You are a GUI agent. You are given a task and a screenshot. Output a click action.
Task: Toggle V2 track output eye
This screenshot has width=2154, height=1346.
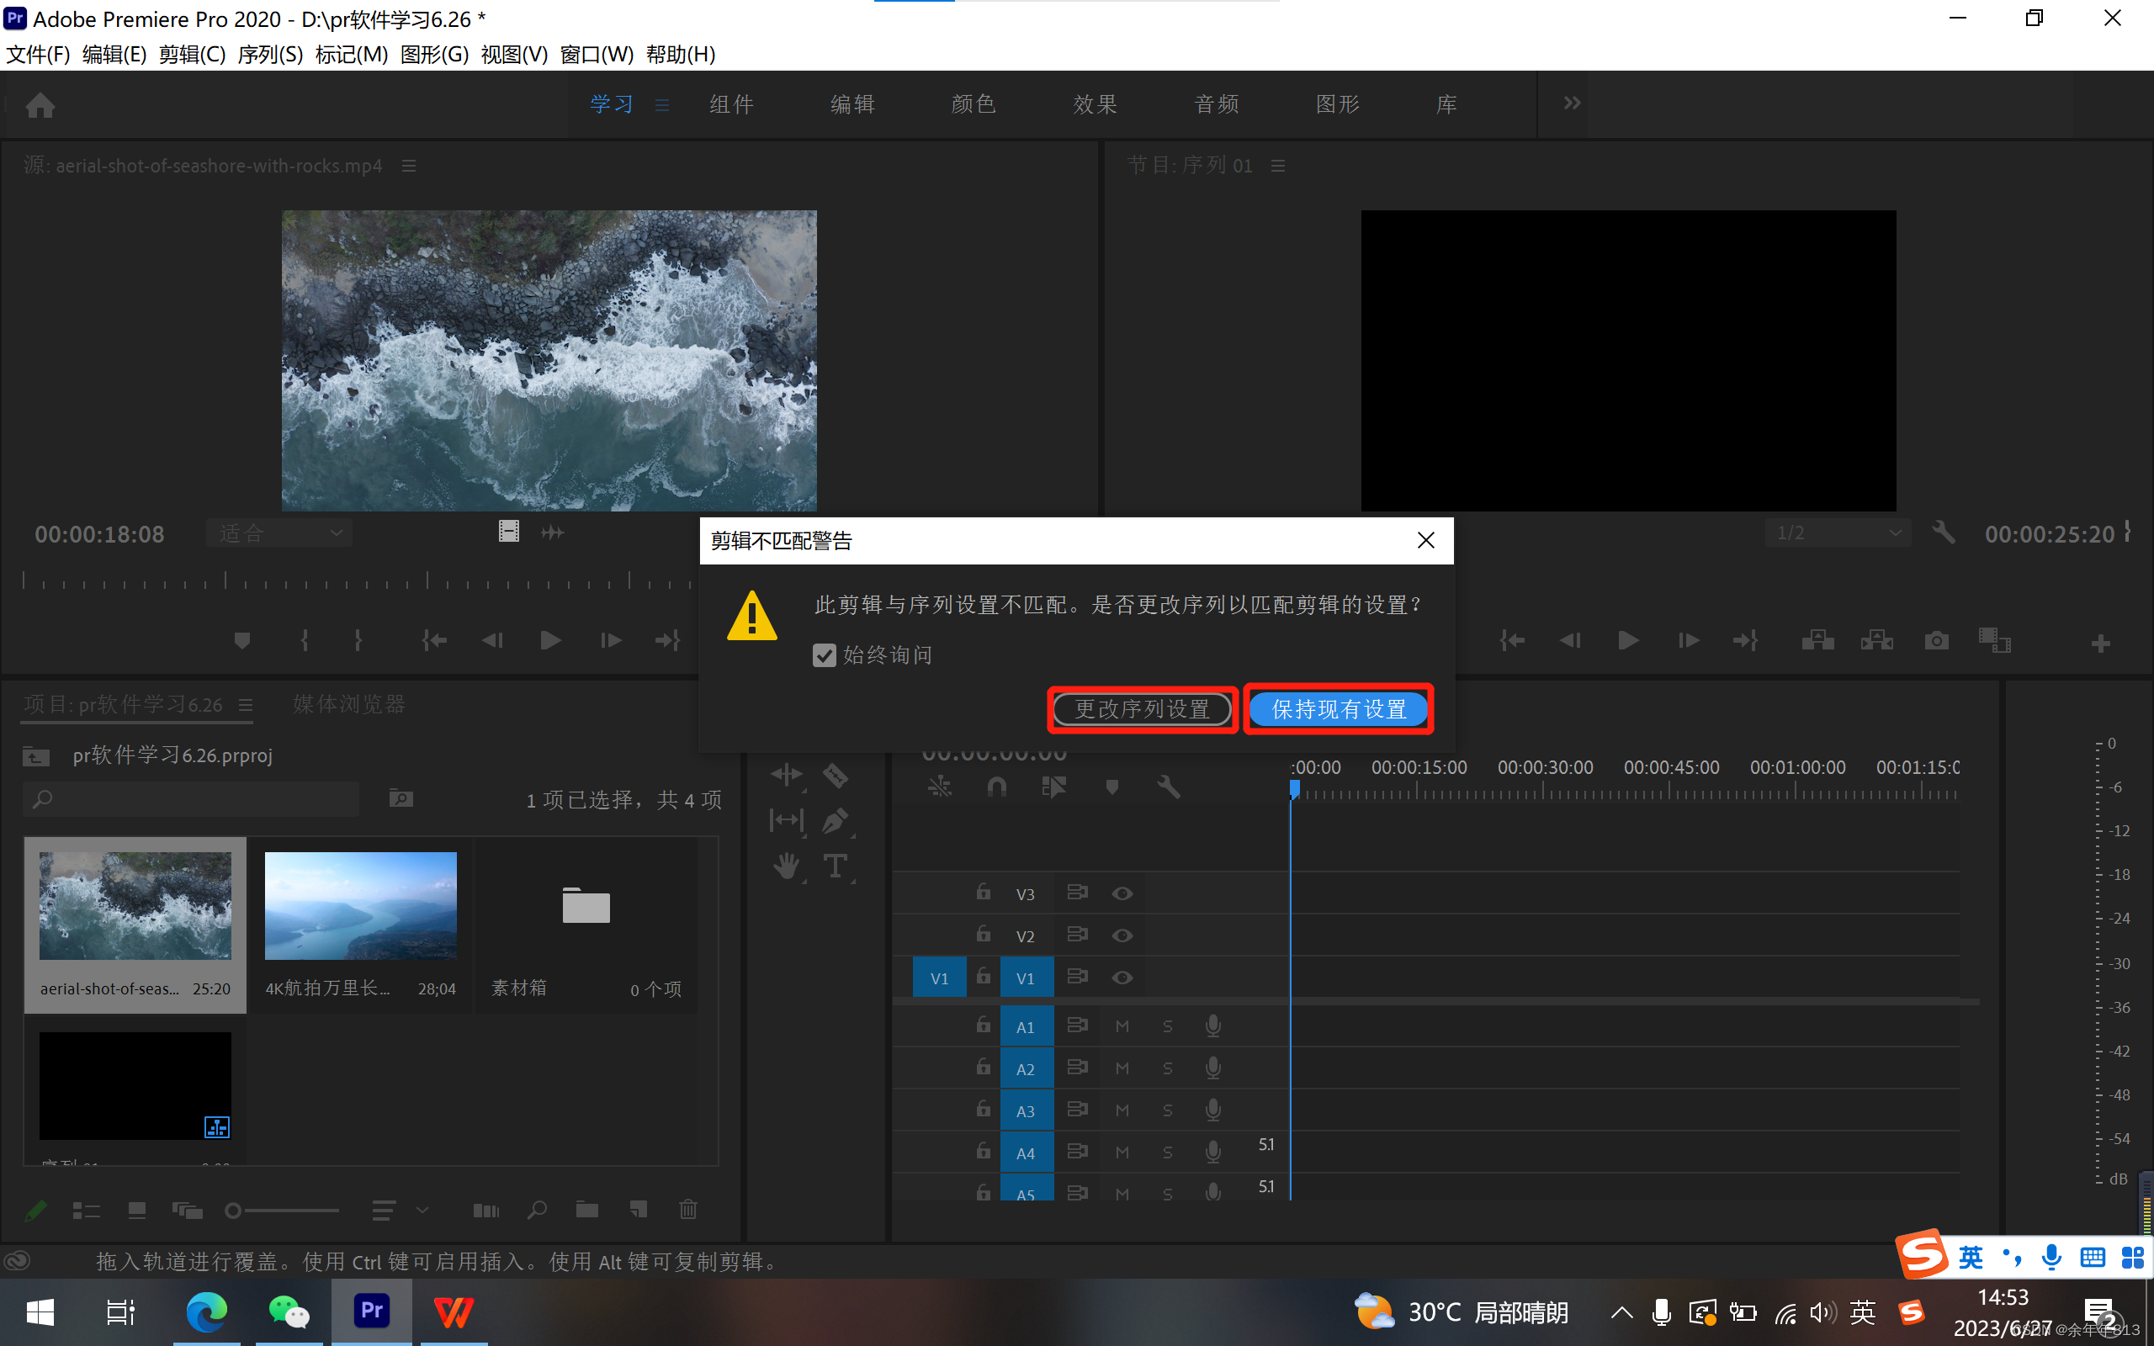(x=1122, y=935)
